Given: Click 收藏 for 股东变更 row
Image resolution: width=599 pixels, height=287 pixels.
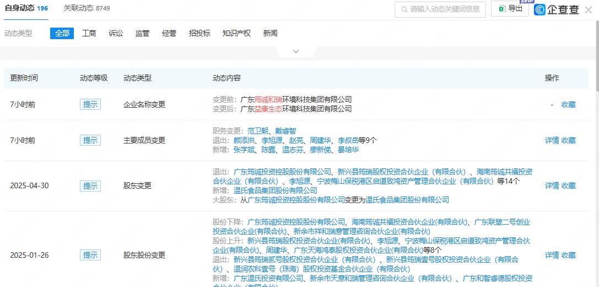Looking at the screenshot, I should point(569,185).
